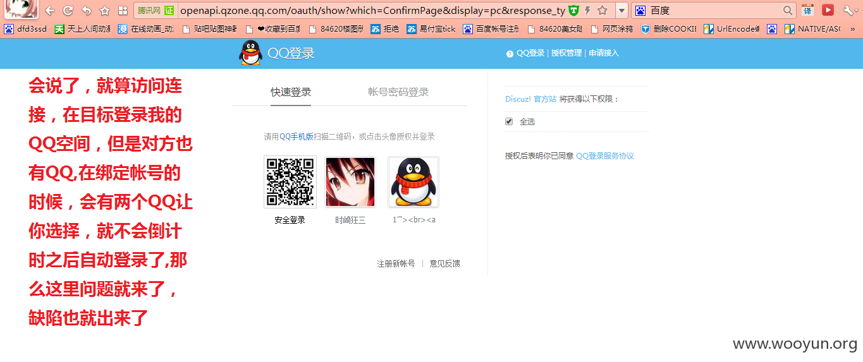Open the Discuz! 官方站 link

pyautogui.click(x=530, y=99)
